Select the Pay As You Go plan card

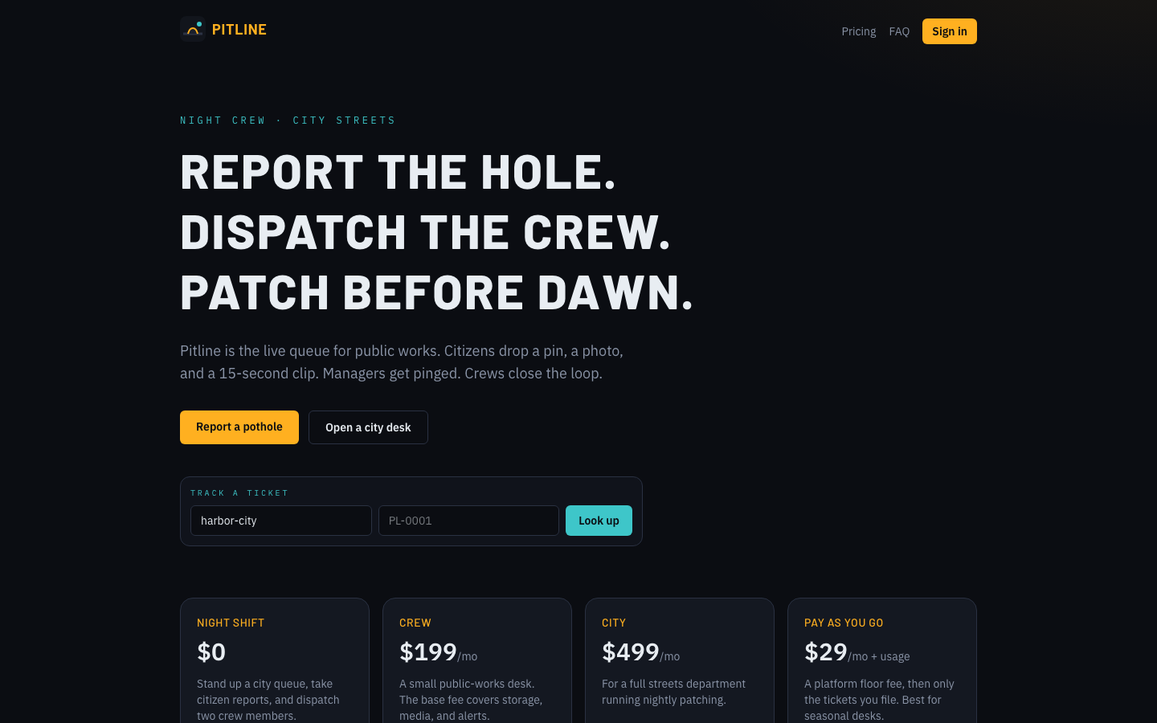(882, 660)
